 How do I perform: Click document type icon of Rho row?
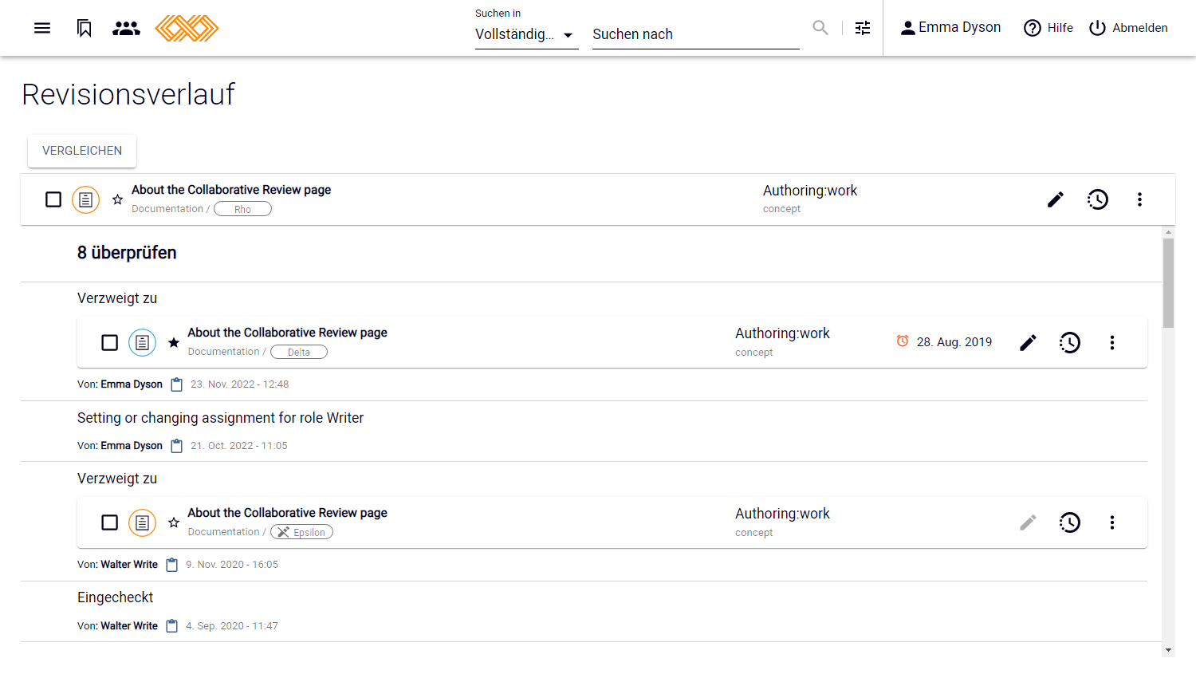click(86, 199)
